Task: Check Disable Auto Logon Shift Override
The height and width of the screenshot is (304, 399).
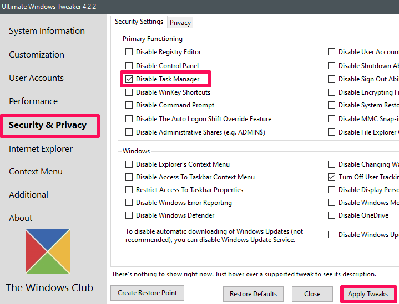Action: coord(129,118)
